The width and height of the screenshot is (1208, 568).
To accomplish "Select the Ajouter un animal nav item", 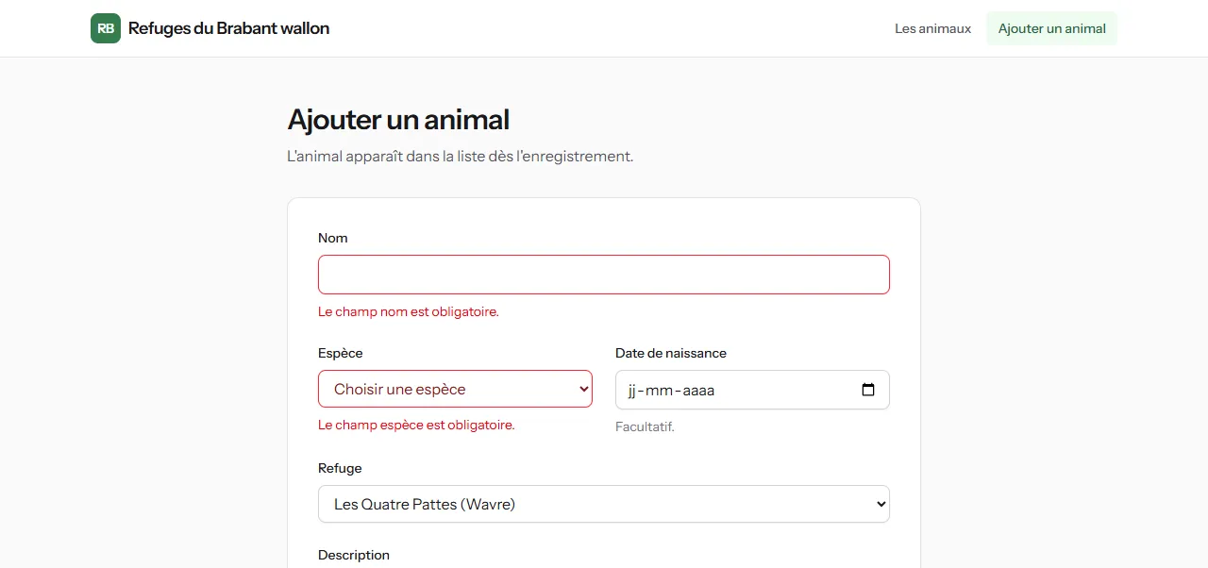I will pos(1051,28).
